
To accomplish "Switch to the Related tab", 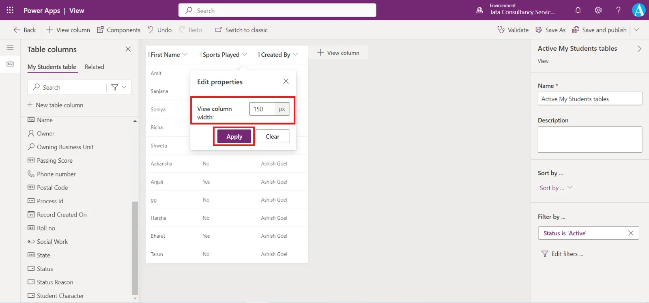I will (x=94, y=67).
